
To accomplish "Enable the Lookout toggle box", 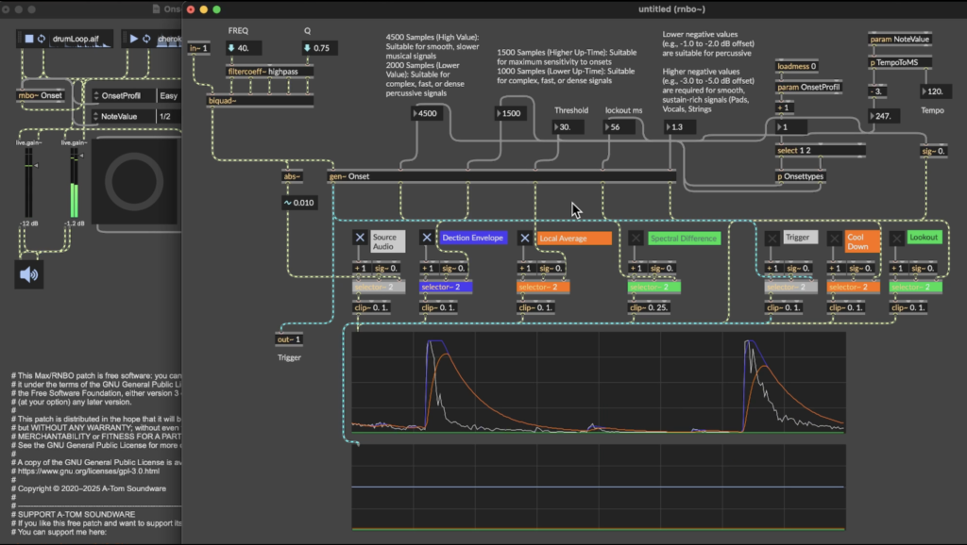I will click(897, 239).
